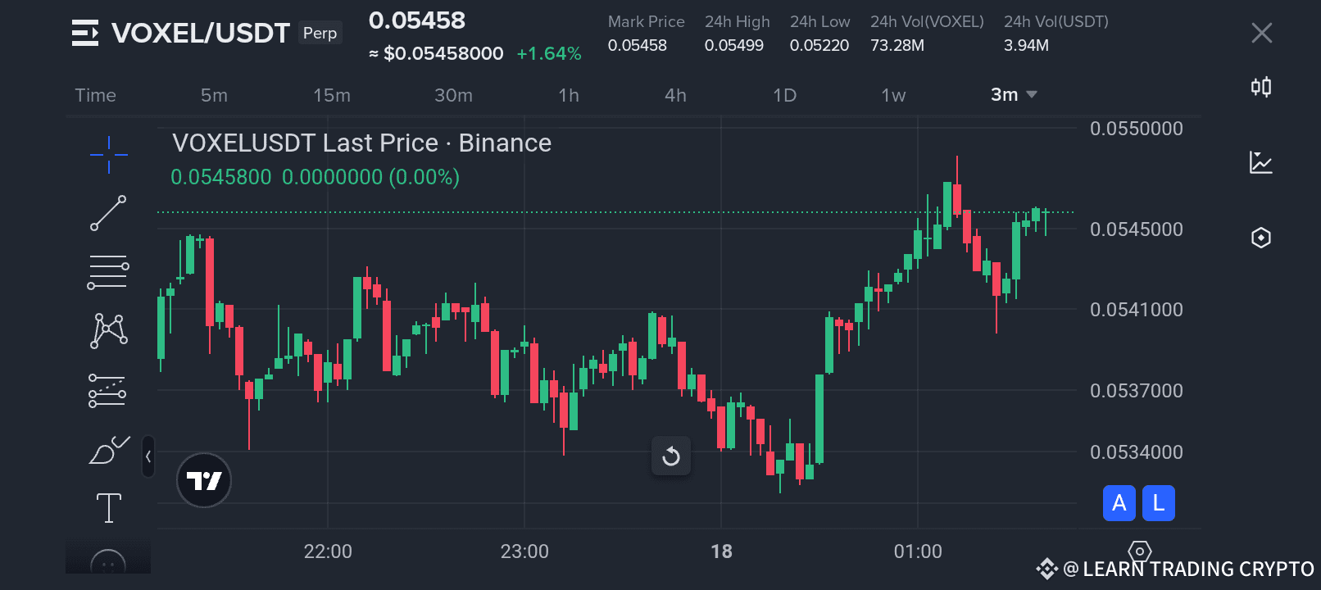Open candlestick chart type icon
The width and height of the screenshot is (1321, 590).
click(1261, 87)
